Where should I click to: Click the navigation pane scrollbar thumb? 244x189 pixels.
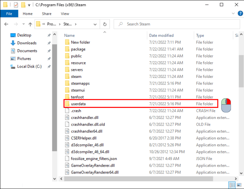click(54, 98)
